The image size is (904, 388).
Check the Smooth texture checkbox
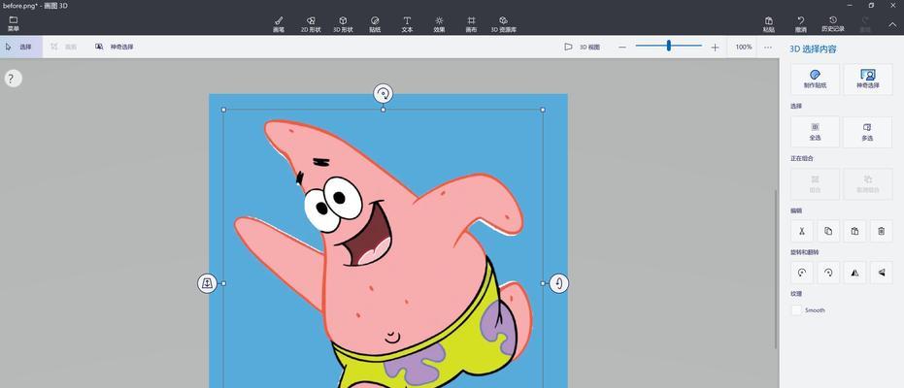point(796,310)
